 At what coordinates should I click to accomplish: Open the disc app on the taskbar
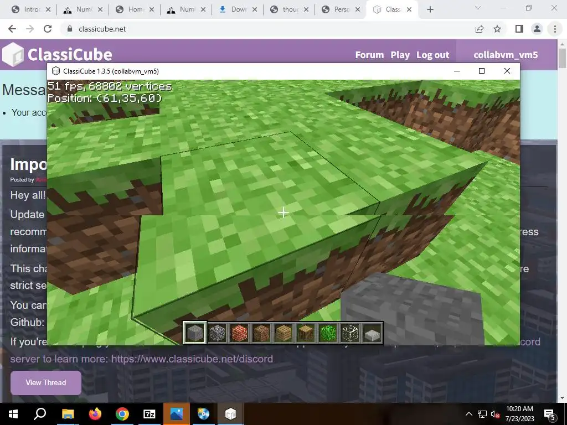(x=204, y=414)
